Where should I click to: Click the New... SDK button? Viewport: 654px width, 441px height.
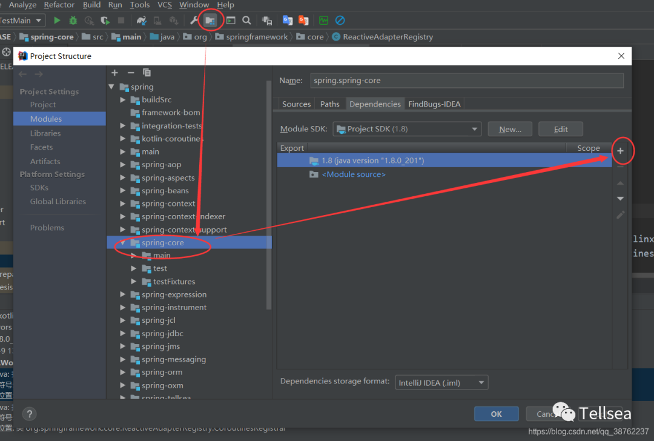pos(510,129)
